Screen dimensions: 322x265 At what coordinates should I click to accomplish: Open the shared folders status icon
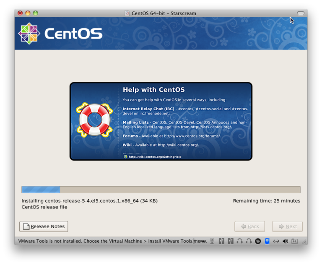point(294,241)
